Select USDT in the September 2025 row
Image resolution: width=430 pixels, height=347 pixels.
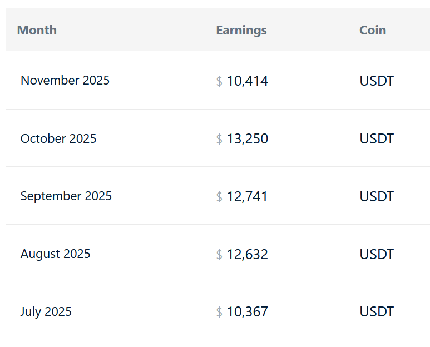pos(377,197)
